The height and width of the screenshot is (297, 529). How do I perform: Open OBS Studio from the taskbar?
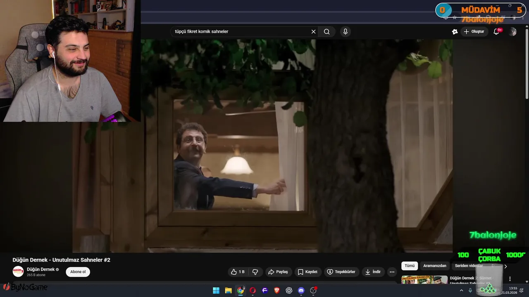point(313,290)
